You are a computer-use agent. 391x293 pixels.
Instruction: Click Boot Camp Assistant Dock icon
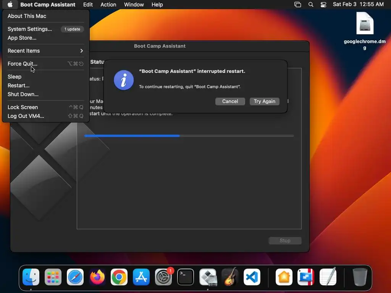pyautogui.click(x=208, y=277)
